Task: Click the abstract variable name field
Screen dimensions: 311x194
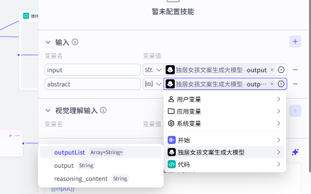Action: coord(93,84)
